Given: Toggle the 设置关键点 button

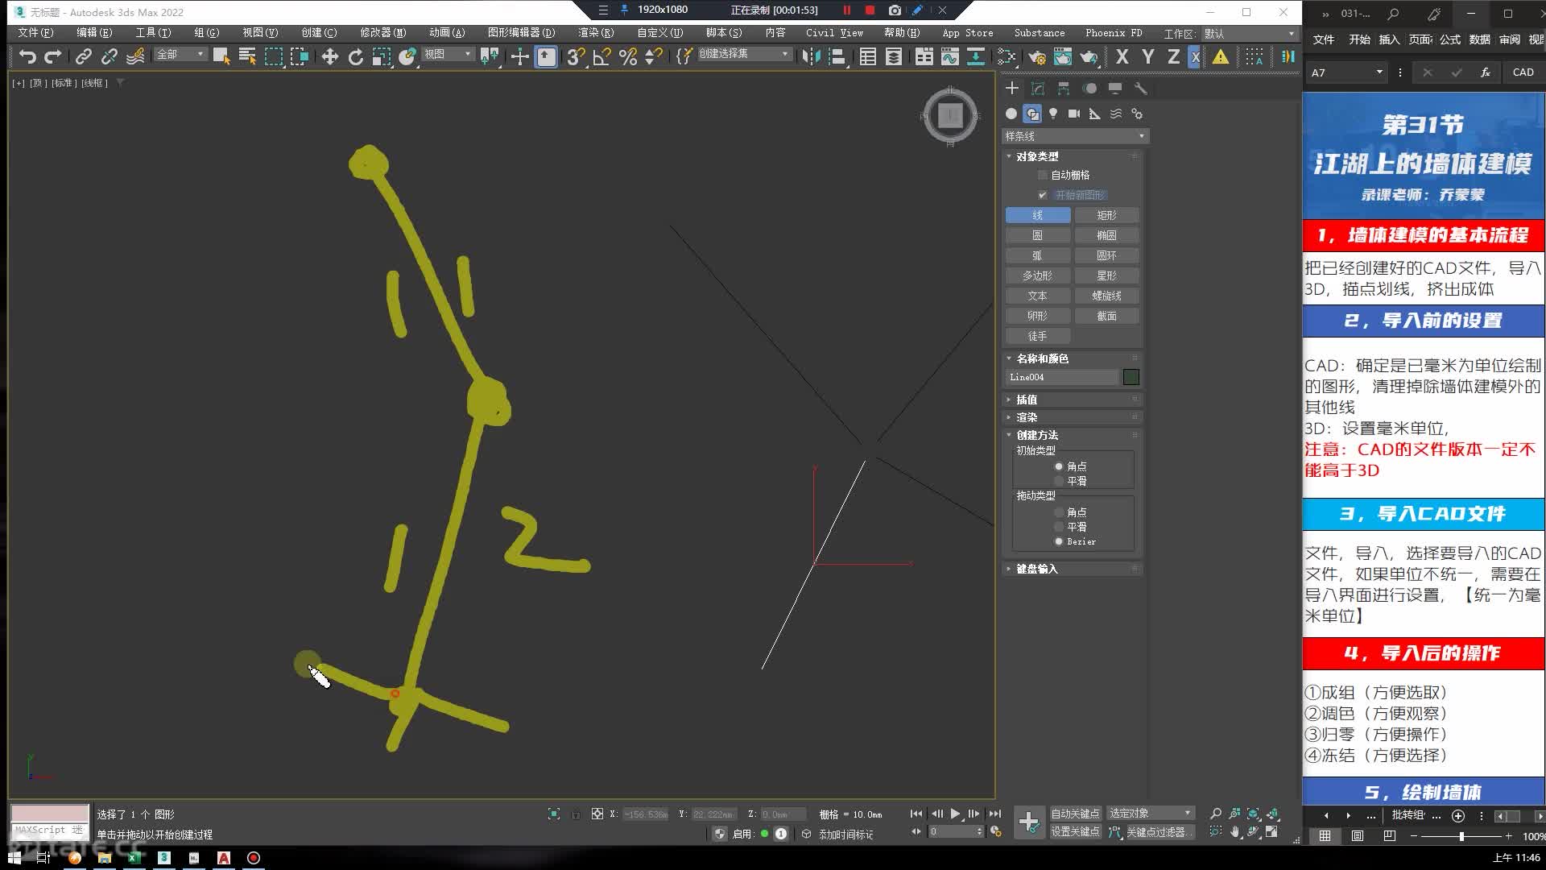Looking at the screenshot, I should click(x=1075, y=831).
